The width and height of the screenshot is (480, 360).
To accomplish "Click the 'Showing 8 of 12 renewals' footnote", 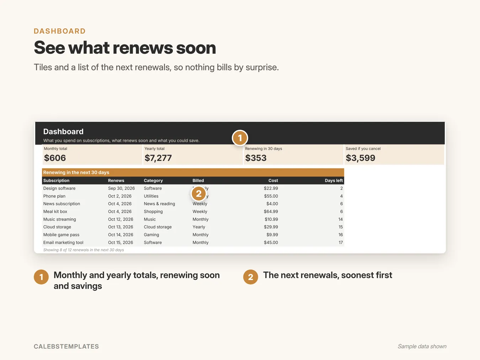I will [84, 250].
